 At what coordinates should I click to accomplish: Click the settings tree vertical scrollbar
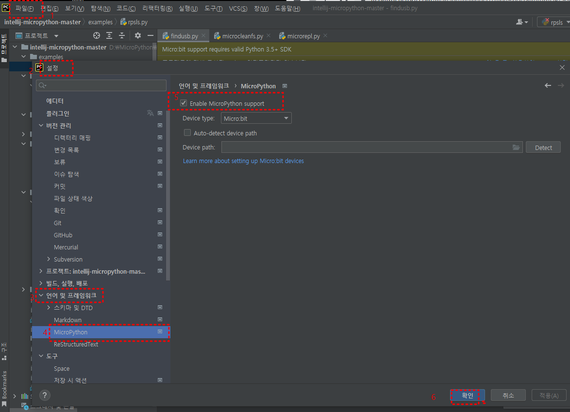click(168, 195)
